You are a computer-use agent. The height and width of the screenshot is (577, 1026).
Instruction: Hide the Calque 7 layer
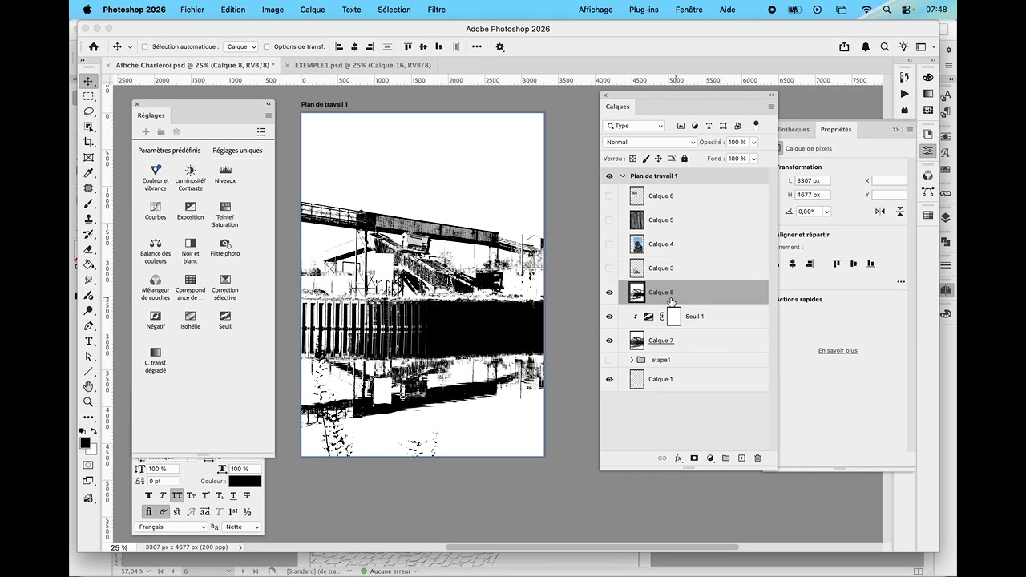[609, 341]
